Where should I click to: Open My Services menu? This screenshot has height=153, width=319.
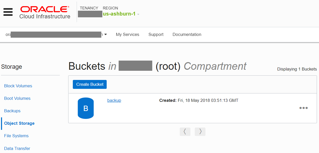128,34
